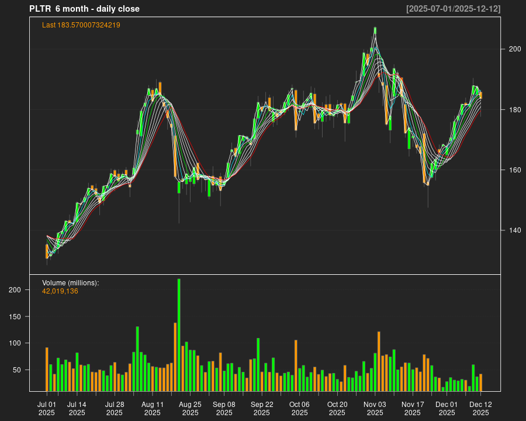Click the 140 price axis label

[514, 230]
